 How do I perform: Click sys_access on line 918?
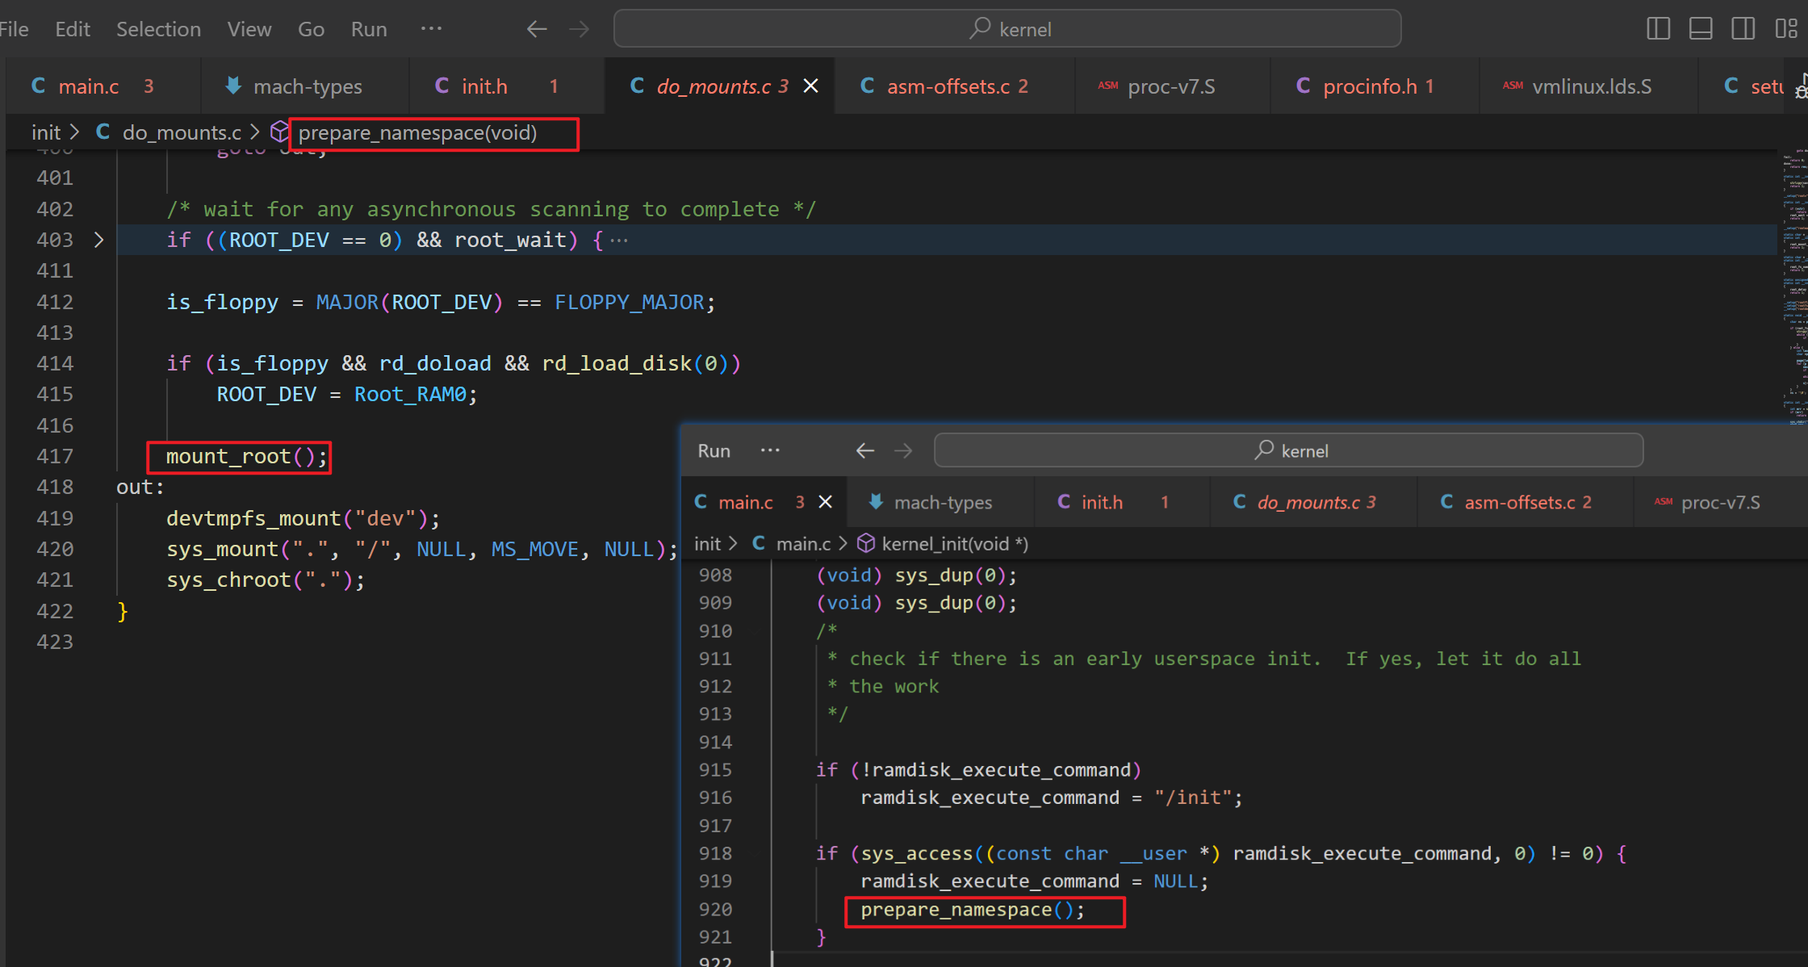pyautogui.click(x=917, y=853)
